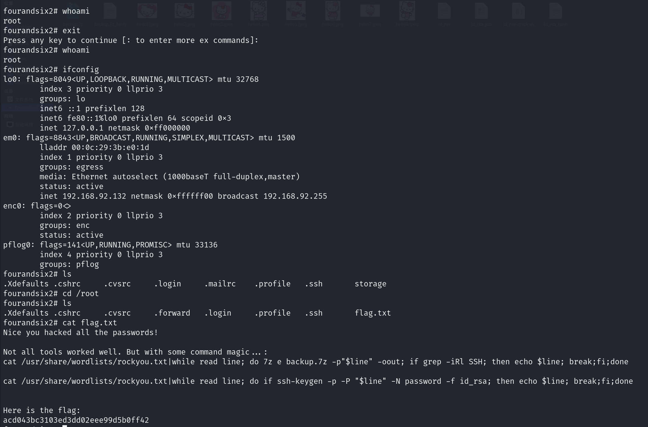Viewport: 648px width, 427px height.
Task: Open fourandsix2 entry in faint sidebar
Action: click(26, 107)
